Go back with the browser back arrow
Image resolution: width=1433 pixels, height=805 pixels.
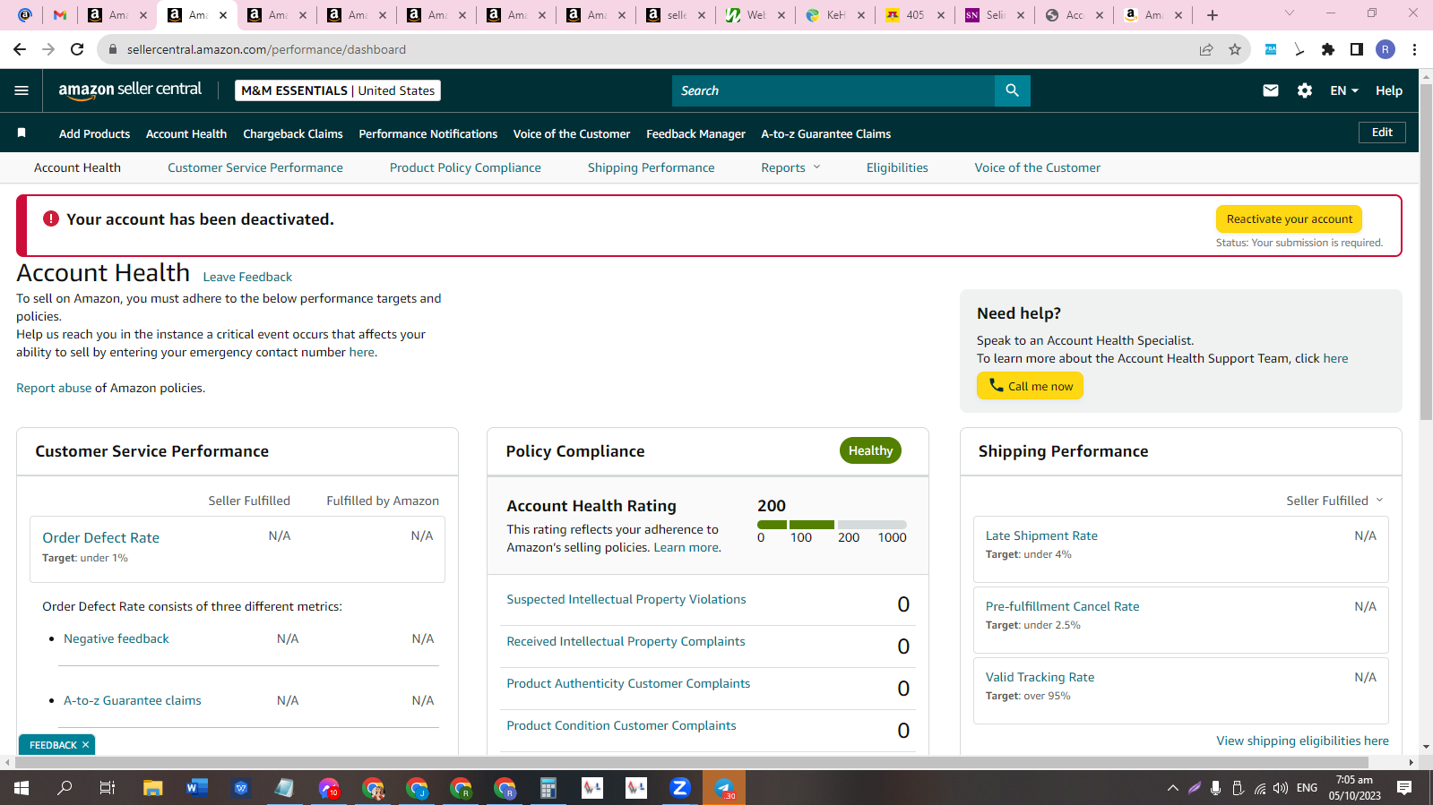click(20, 49)
